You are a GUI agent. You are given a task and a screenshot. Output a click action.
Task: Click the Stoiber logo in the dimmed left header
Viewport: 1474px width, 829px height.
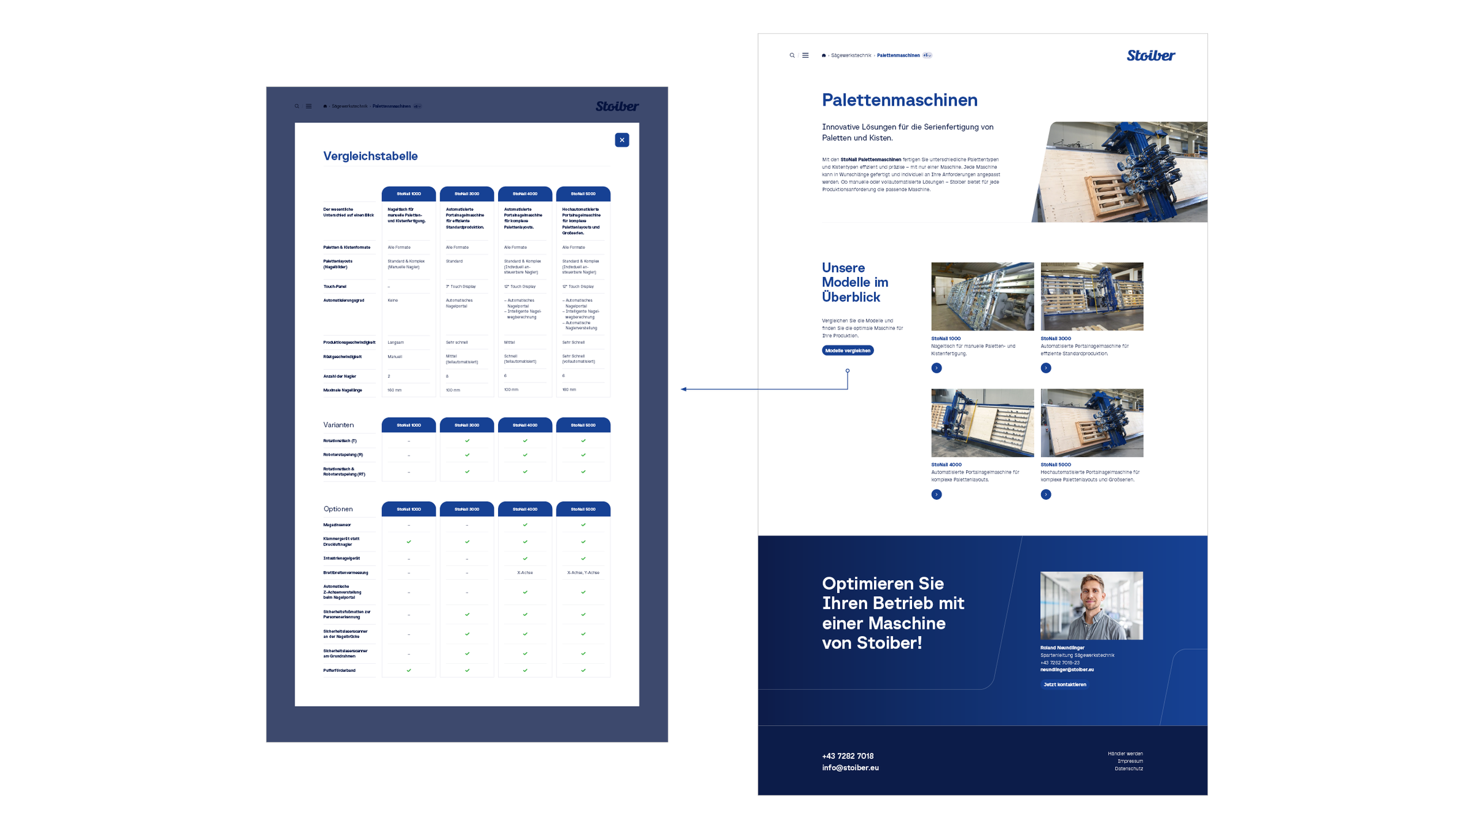click(617, 106)
